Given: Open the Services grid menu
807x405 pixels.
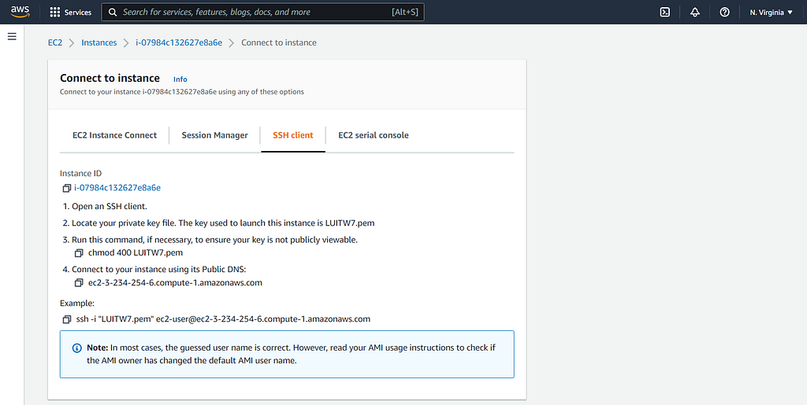Looking at the screenshot, I should tap(55, 13).
